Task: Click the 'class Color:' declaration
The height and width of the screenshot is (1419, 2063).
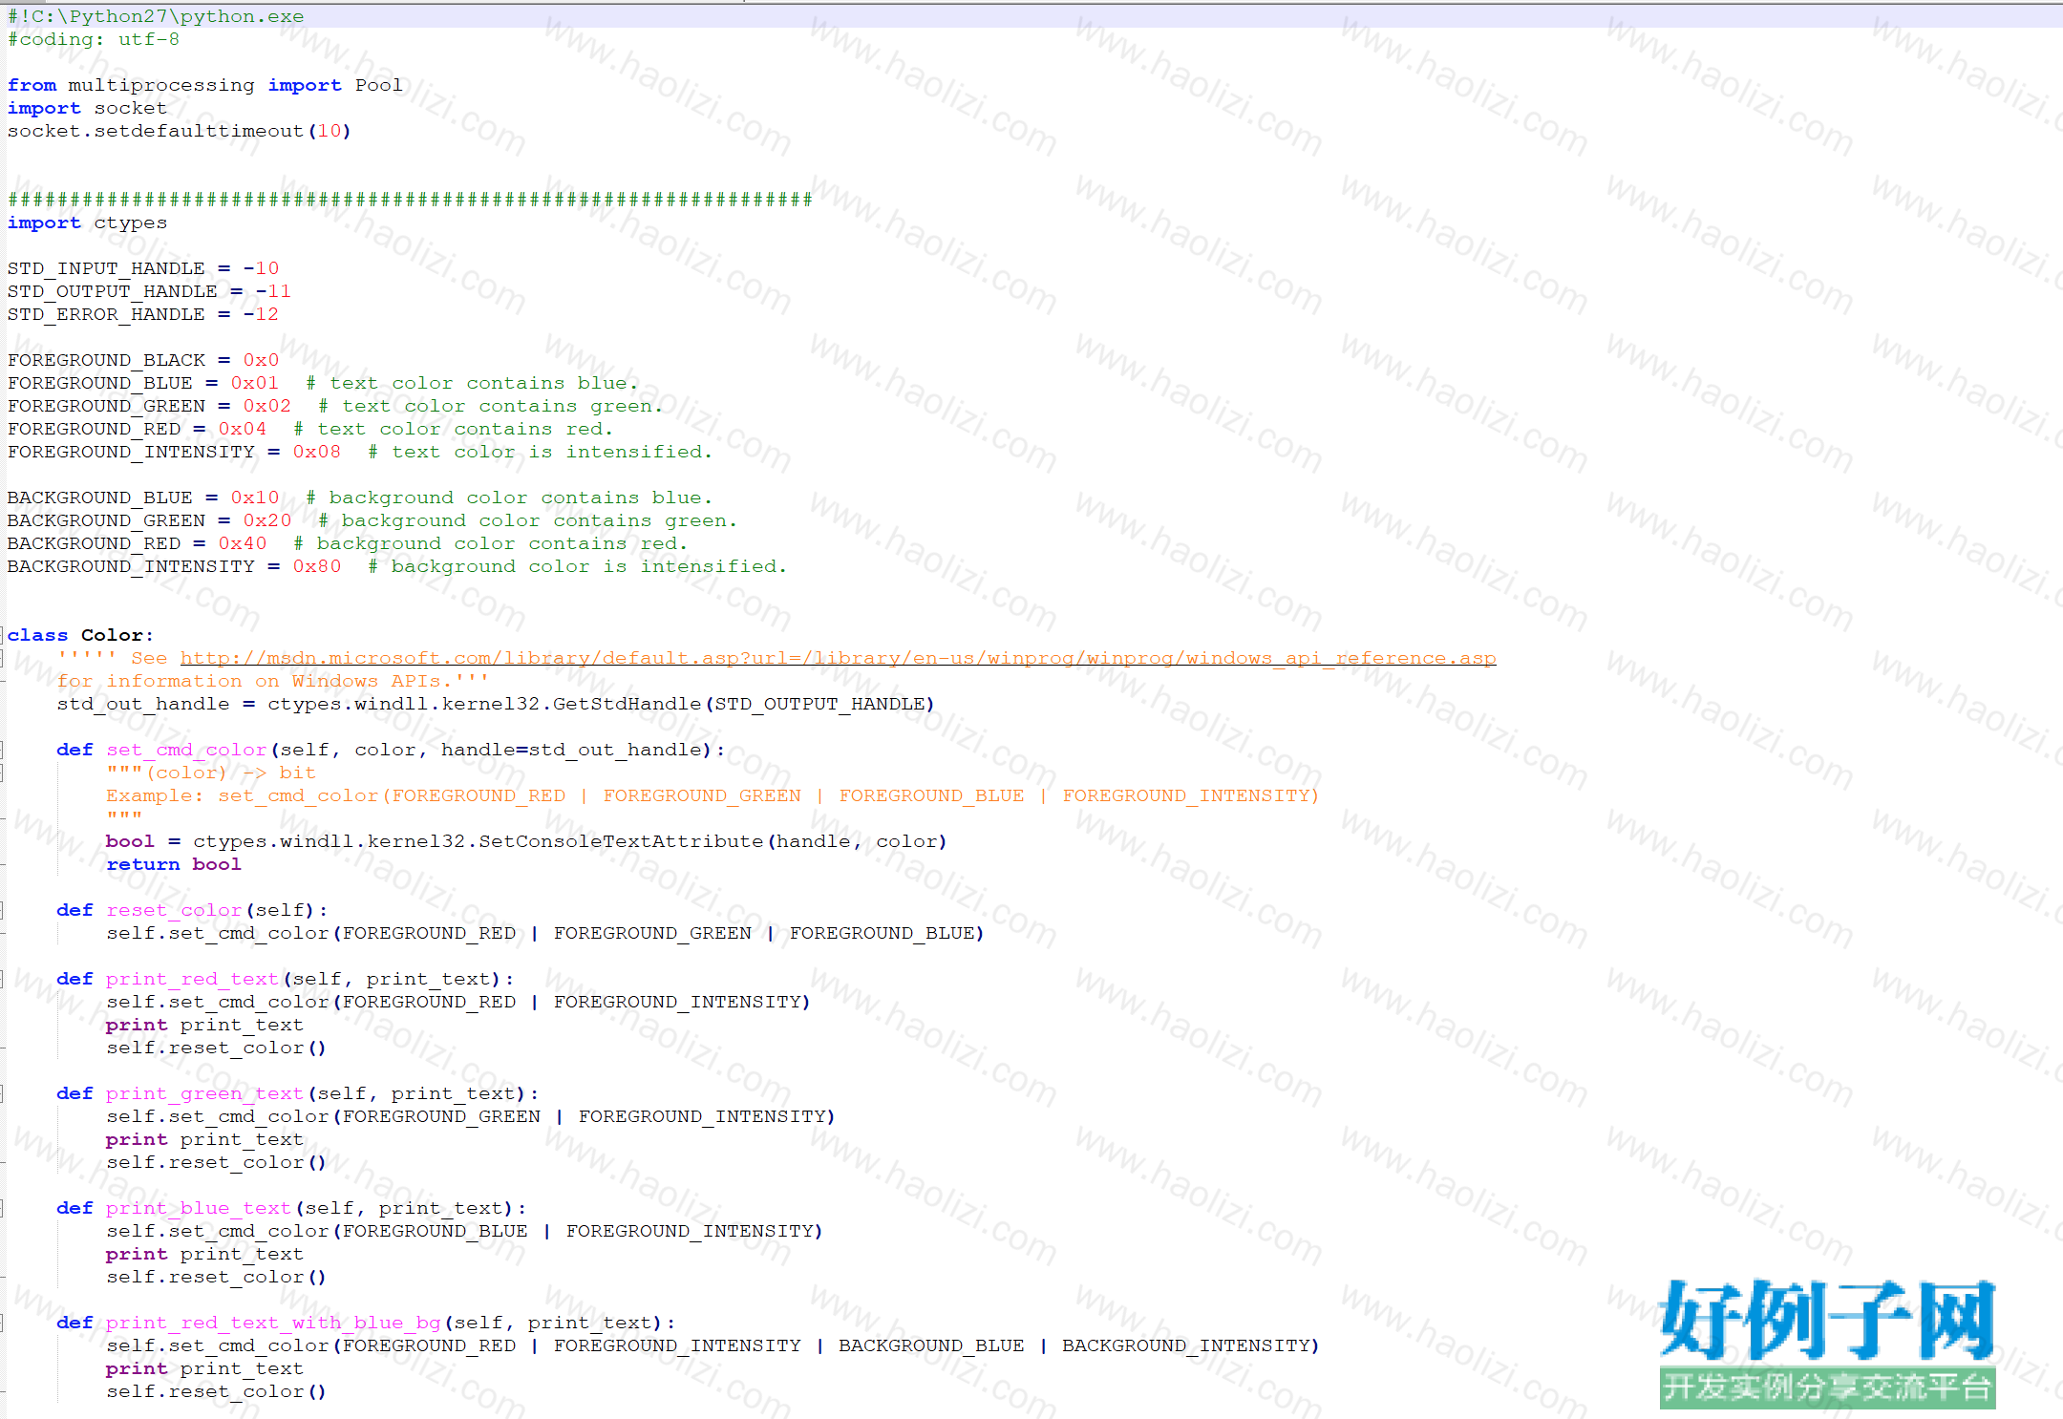Action: click(80, 635)
